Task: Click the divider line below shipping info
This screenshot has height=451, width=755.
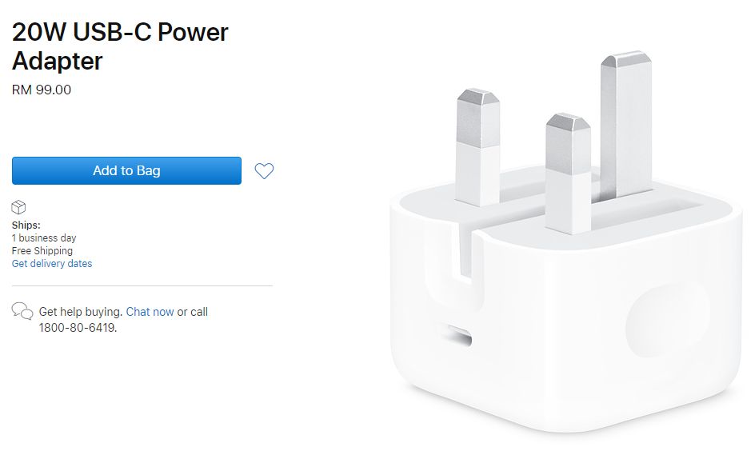Action: click(142, 286)
